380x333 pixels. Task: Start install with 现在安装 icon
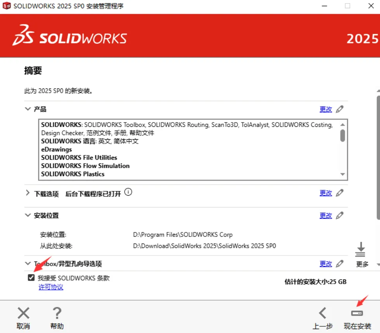[x=357, y=313]
